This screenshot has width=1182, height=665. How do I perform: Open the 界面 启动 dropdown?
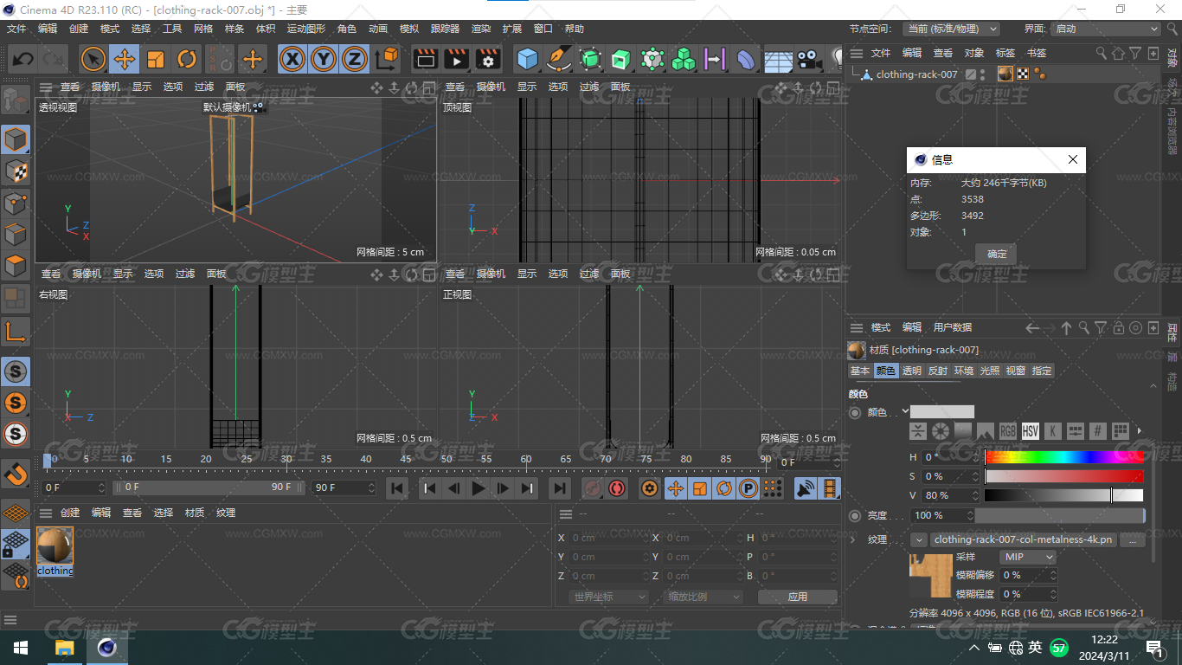[1107, 29]
